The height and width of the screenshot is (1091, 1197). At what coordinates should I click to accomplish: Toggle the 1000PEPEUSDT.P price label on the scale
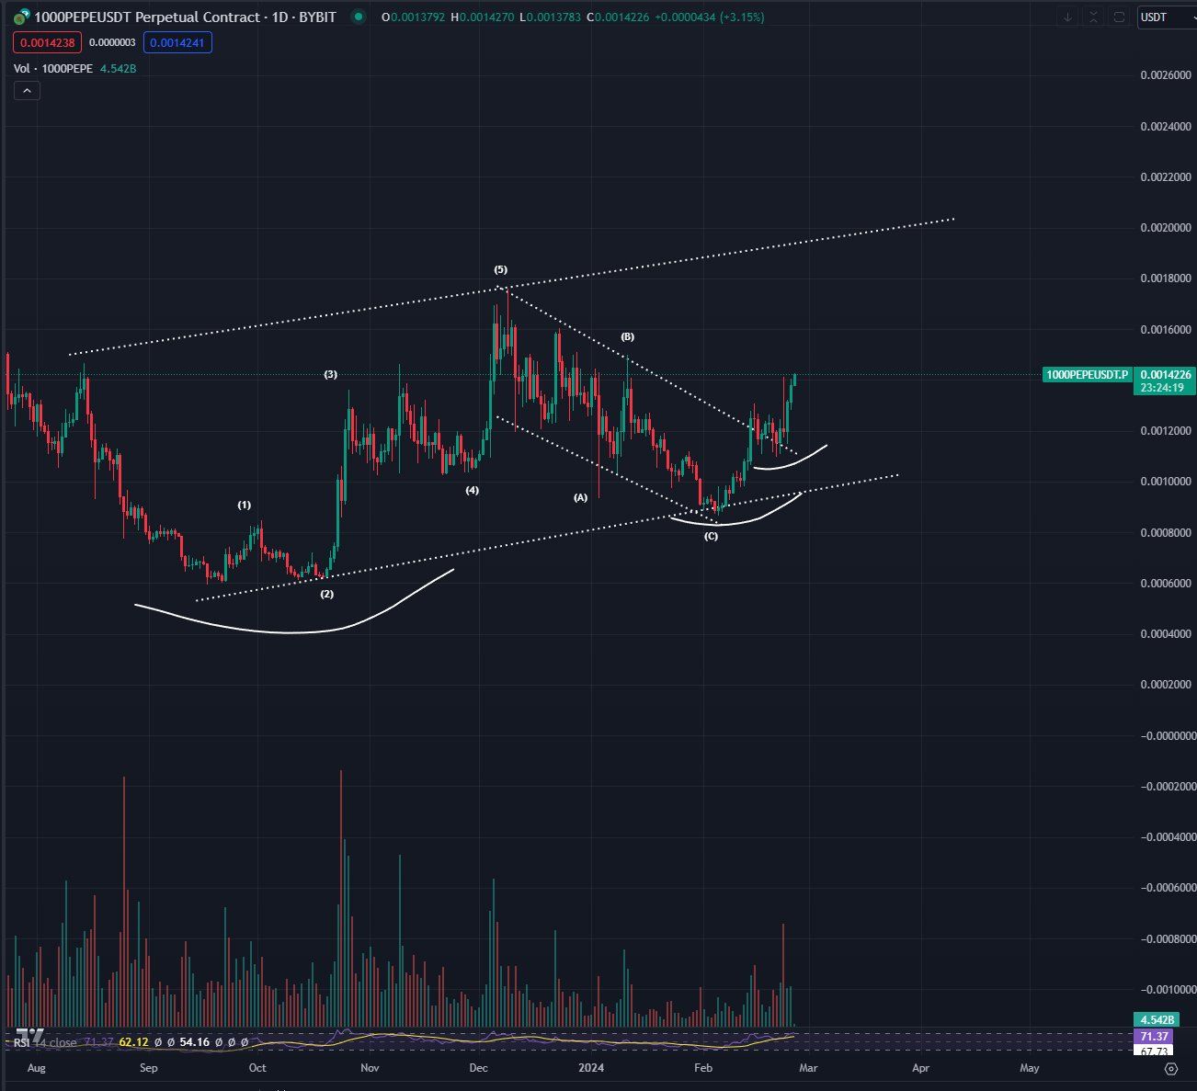(1088, 374)
